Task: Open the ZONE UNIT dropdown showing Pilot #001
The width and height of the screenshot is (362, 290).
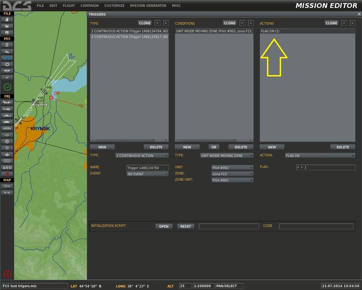Action: (232, 180)
